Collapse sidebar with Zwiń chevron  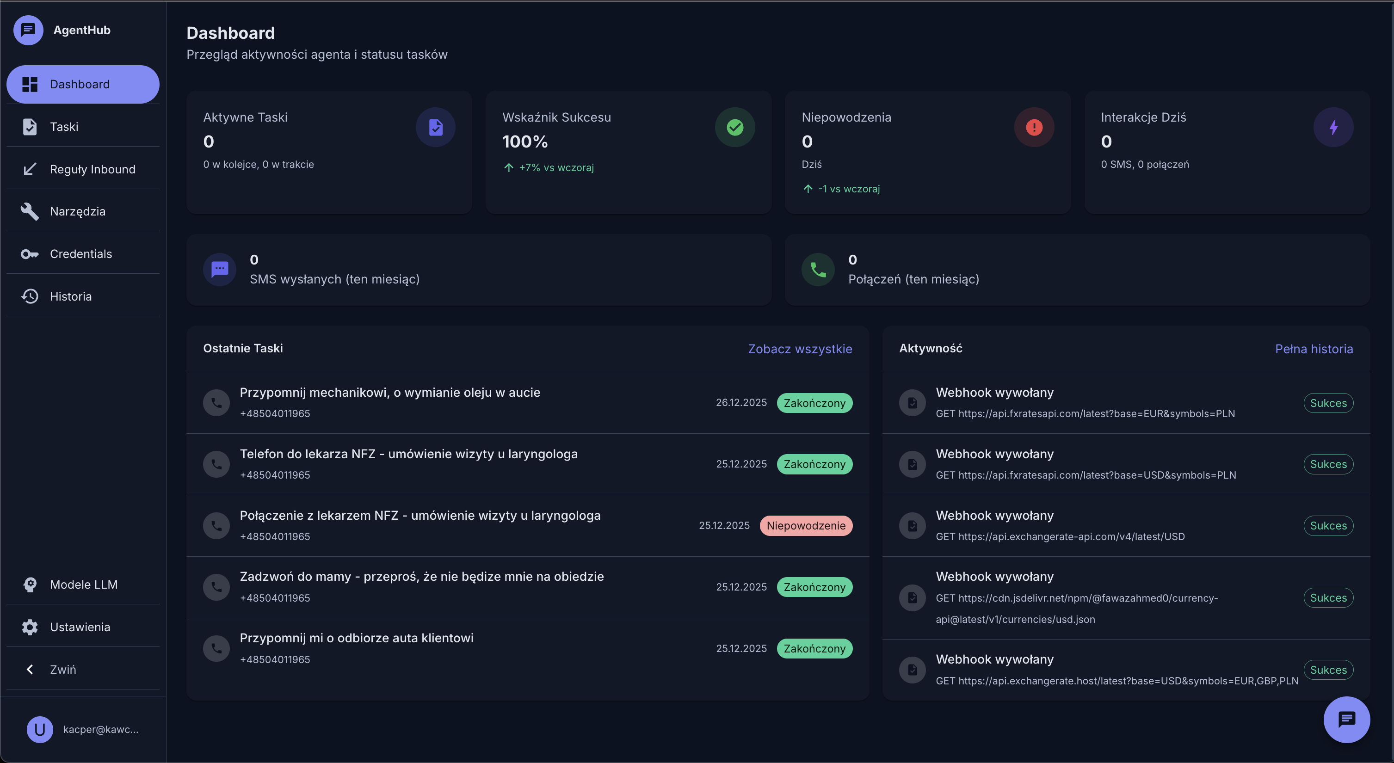click(x=30, y=670)
